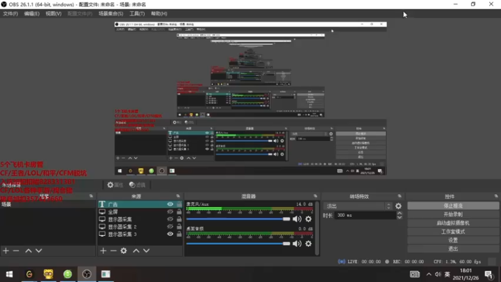
Task: Open 麦克风/Aux audio settings gear
Action: click(x=308, y=219)
